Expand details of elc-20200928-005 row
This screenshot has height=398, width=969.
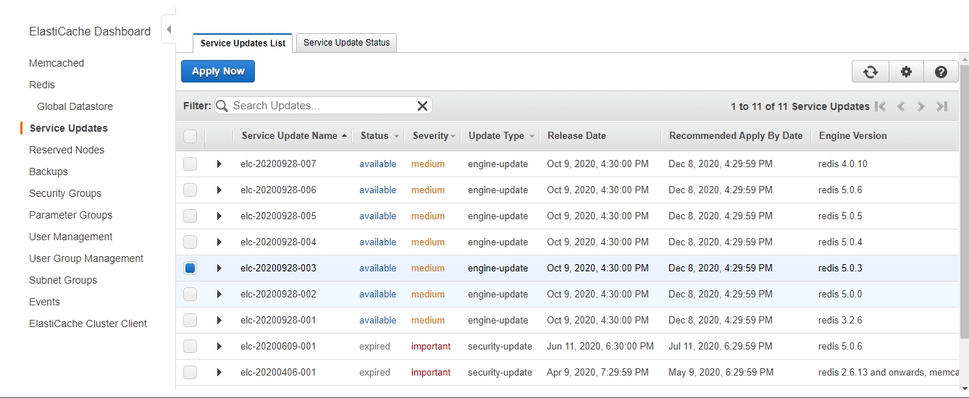(x=219, y=216)
